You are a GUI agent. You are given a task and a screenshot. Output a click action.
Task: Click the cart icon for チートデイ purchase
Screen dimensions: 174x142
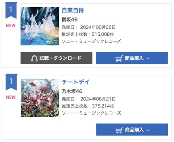click(x=119, y=130)
